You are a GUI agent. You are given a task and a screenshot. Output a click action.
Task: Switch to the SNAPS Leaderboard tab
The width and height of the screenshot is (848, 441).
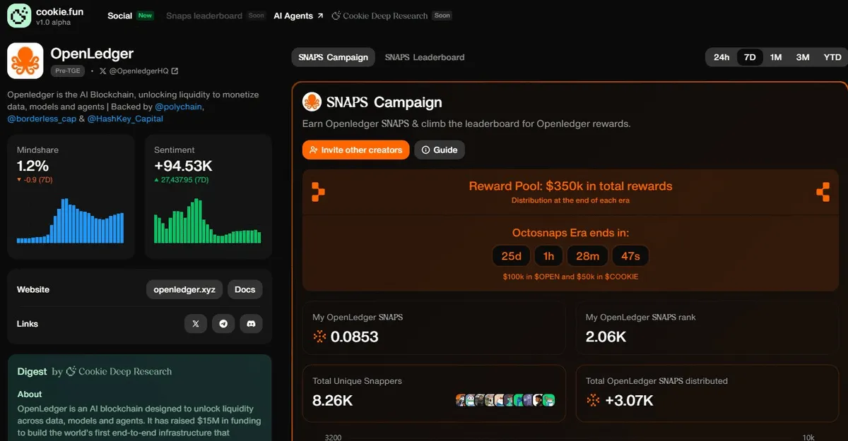pos(425,57)
